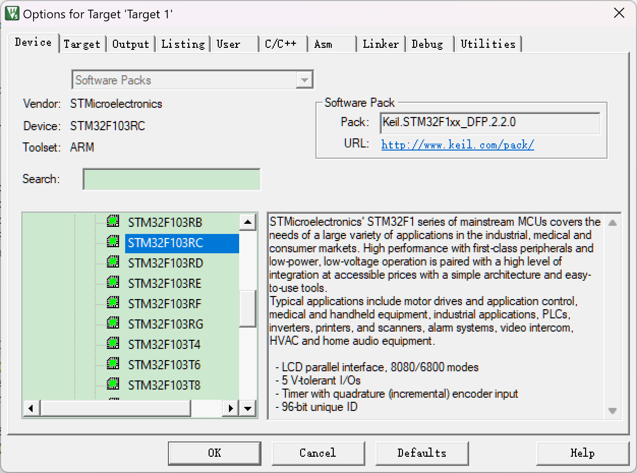The width and height of the screenshot is (637, 473).
Task: Switch to the Target tab
Action: point(82,44)
